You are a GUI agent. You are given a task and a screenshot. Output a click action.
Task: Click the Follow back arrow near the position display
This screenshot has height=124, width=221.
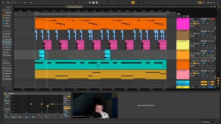[73, 2]
